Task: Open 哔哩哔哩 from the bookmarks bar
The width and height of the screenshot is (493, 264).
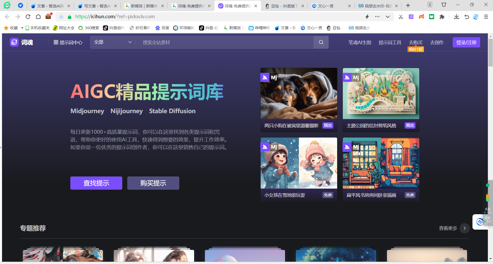Action: point(259,28)
